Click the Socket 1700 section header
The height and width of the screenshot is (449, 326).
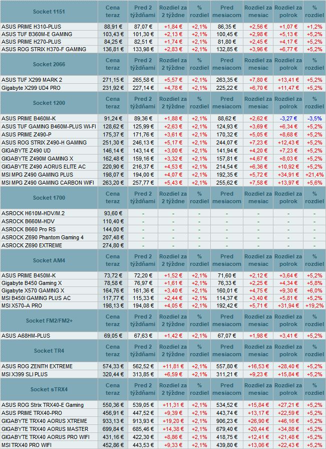click(49, 198)
